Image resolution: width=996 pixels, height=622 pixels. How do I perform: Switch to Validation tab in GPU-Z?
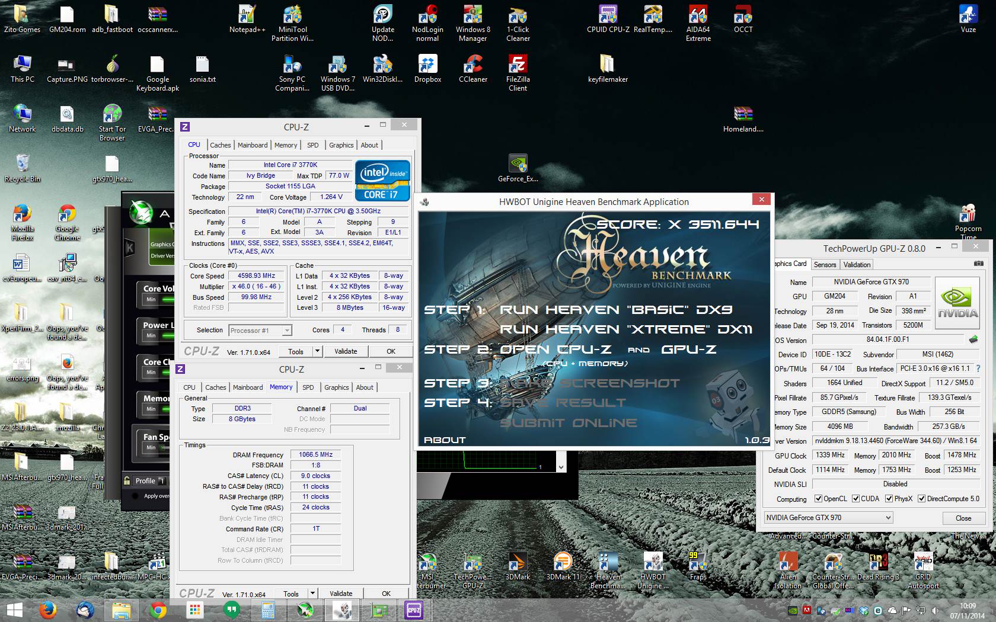coord(857,265)
